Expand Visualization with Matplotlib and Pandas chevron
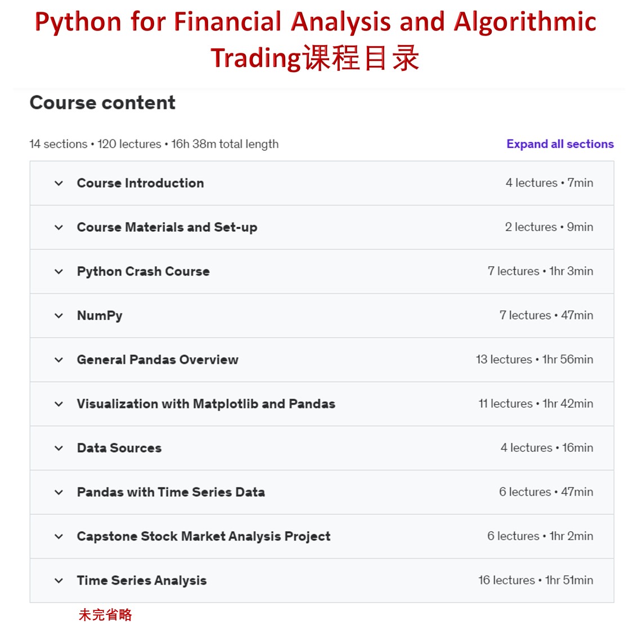The width and height of the screenshot is (638, 638). pos(59,403)
